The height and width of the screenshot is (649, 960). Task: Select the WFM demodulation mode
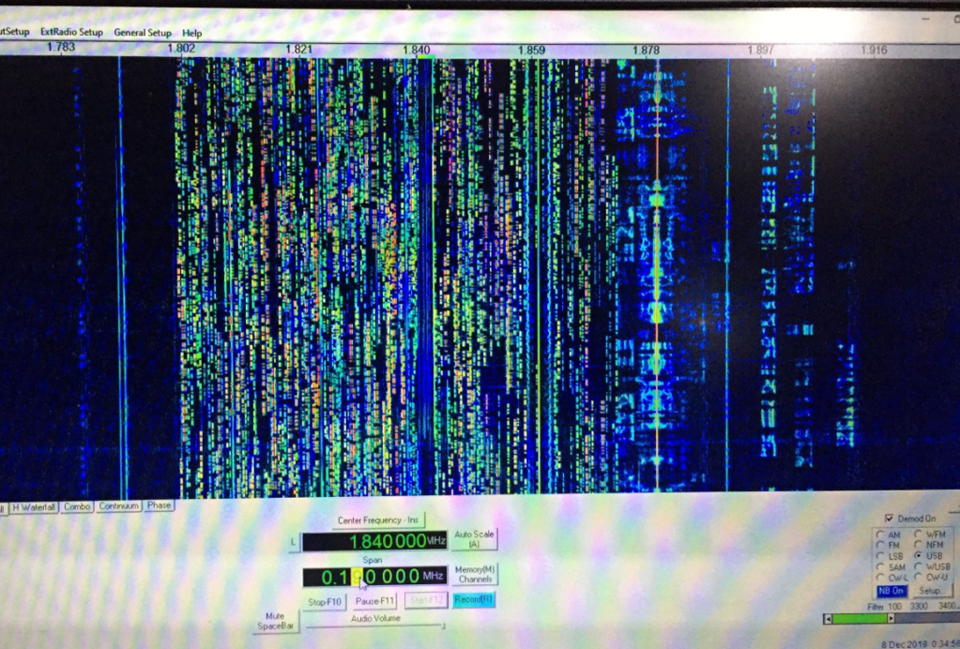[917, 535]
